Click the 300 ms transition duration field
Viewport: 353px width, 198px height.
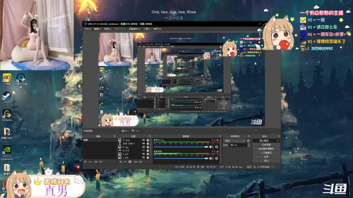(238, 145)
